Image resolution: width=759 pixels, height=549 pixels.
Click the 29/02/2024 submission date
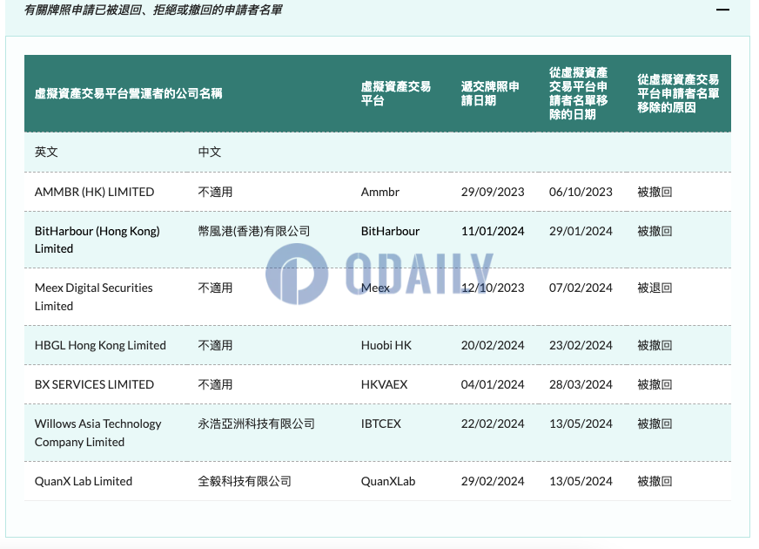coord(493,482)
